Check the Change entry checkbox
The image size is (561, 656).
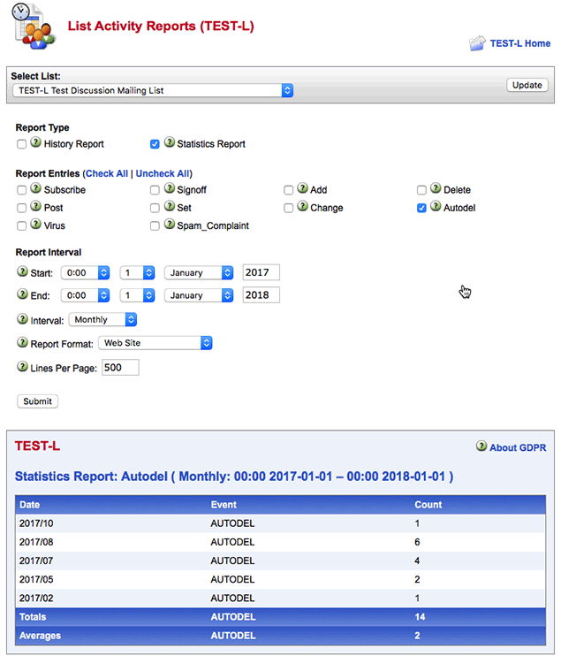click(288, 208)
